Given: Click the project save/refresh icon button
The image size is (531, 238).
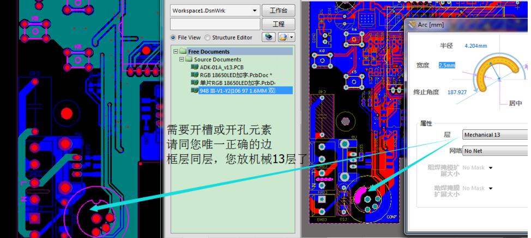Looking at the screenshot, I should click(x=268, y=37).
